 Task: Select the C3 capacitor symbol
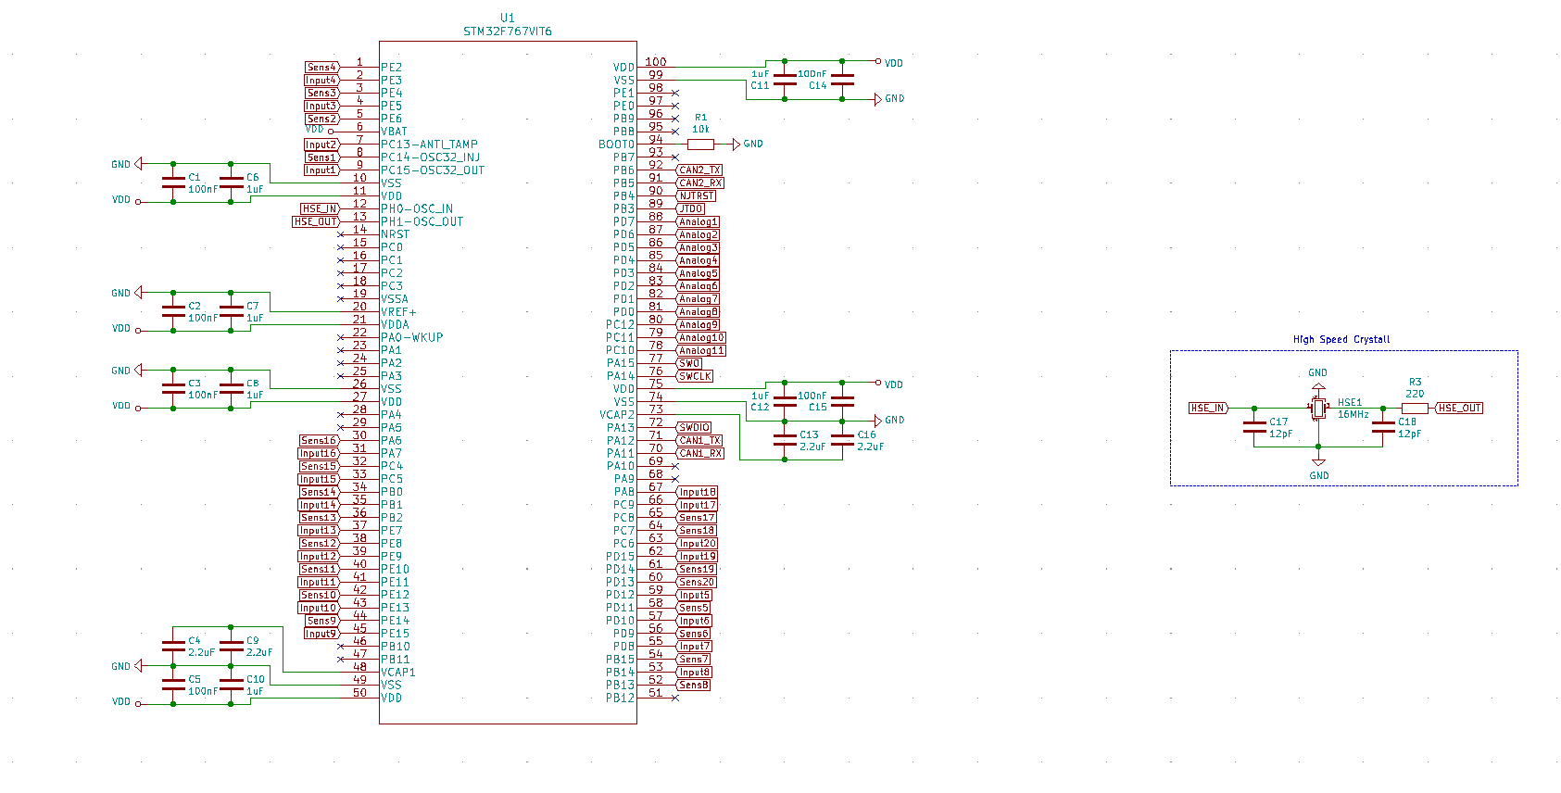pos(173,388)
